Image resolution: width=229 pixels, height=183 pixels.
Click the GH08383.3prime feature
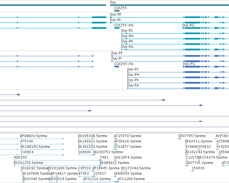coord(128,174)
